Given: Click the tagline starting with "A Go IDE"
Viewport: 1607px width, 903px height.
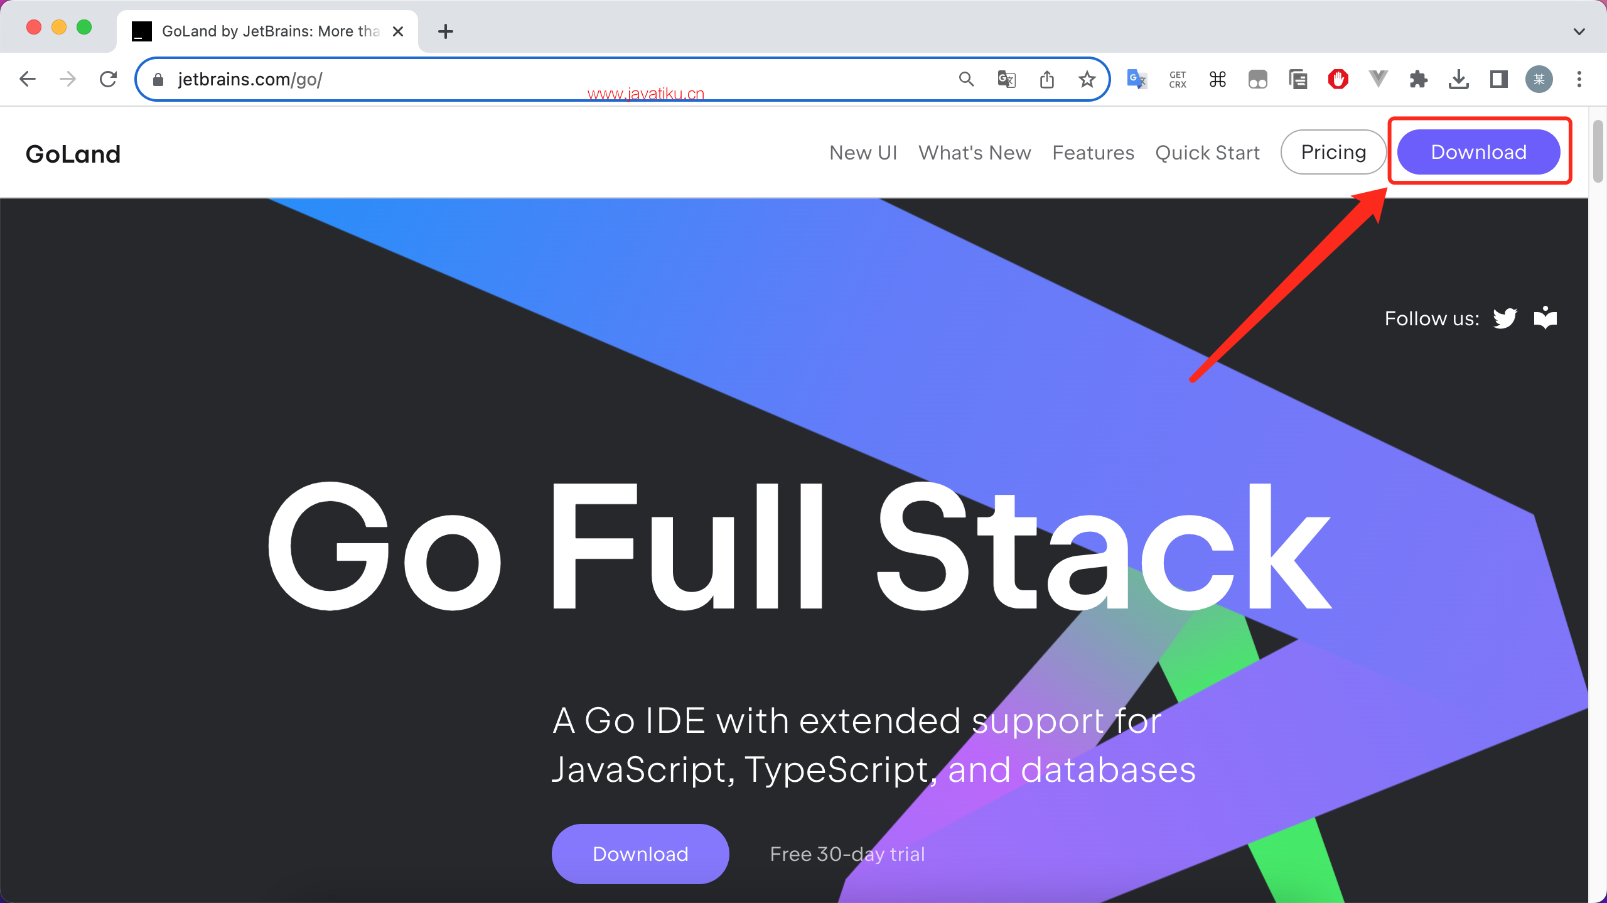Looking at the screenshot, I should point(874,745).
